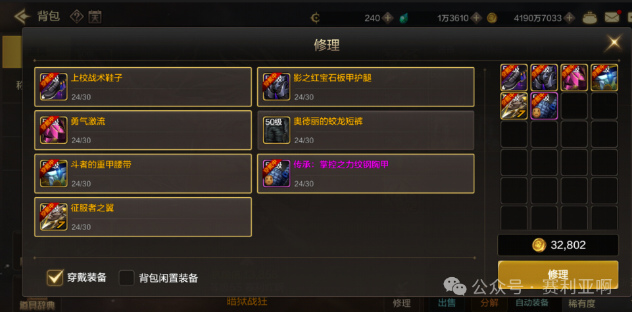The height and width of the screenshot is (312, 632).
Task: Open the 自动装备 tab
Action: coord(532,303)
